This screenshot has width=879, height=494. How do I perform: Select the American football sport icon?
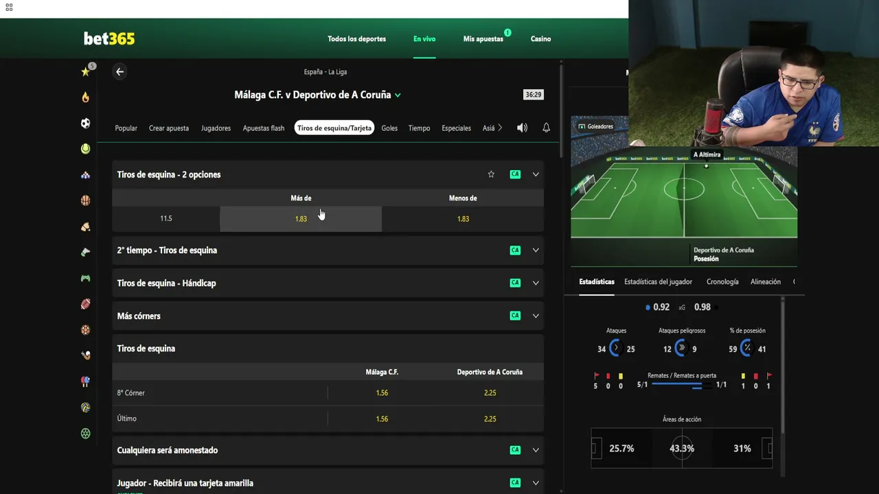(x=85, y=304)
